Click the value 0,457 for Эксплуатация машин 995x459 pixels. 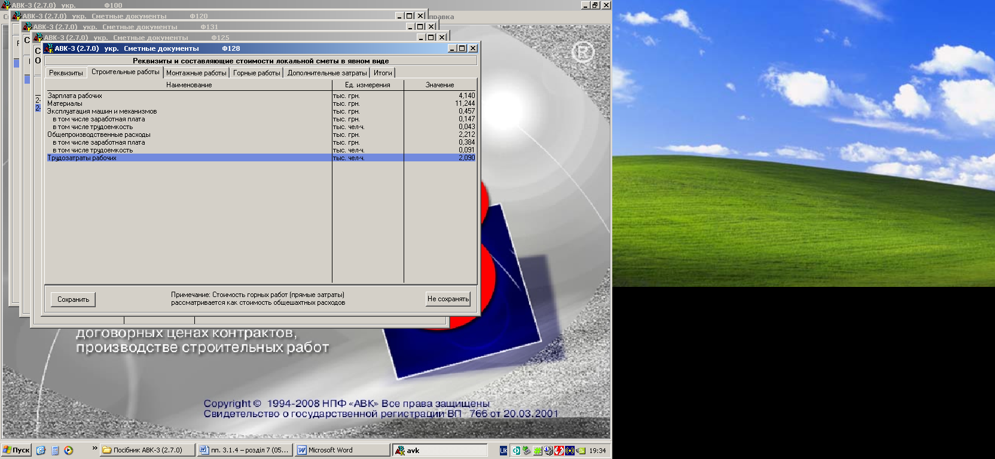(466, 111)
